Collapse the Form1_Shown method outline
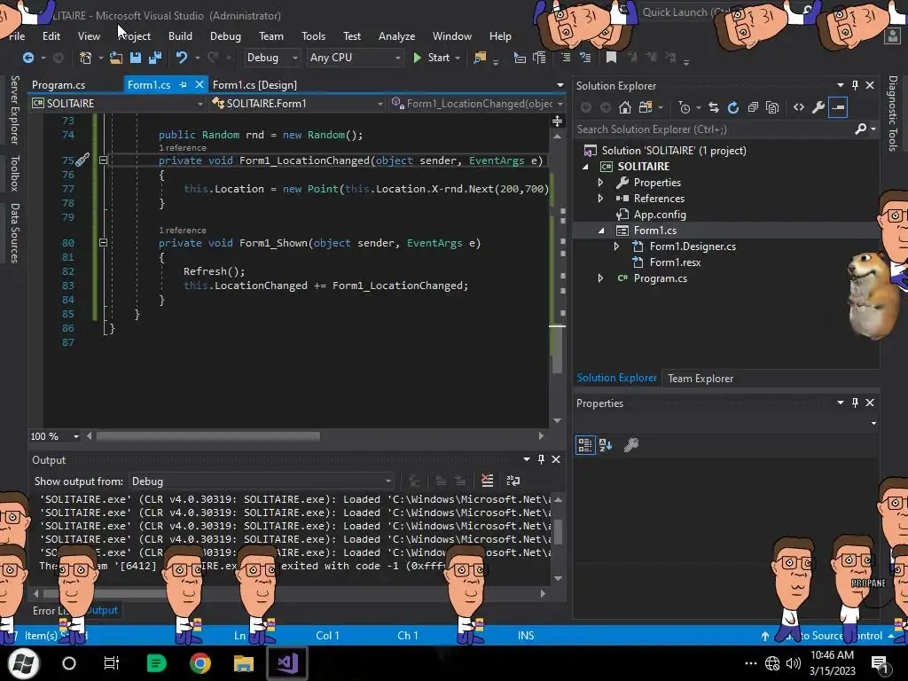This screenshot has height=681, width=908. [x=103, y=243]
